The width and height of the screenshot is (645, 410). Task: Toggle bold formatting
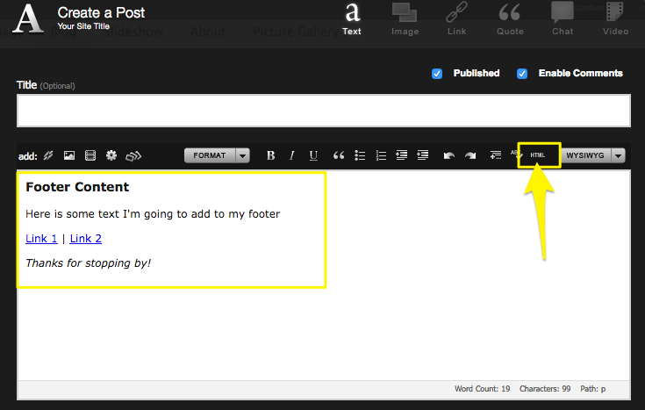tap(270, 155)
